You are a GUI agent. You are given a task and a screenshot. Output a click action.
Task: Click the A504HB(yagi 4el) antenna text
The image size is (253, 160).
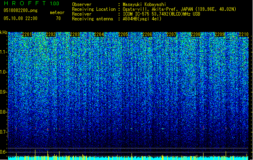pos(142,19)
